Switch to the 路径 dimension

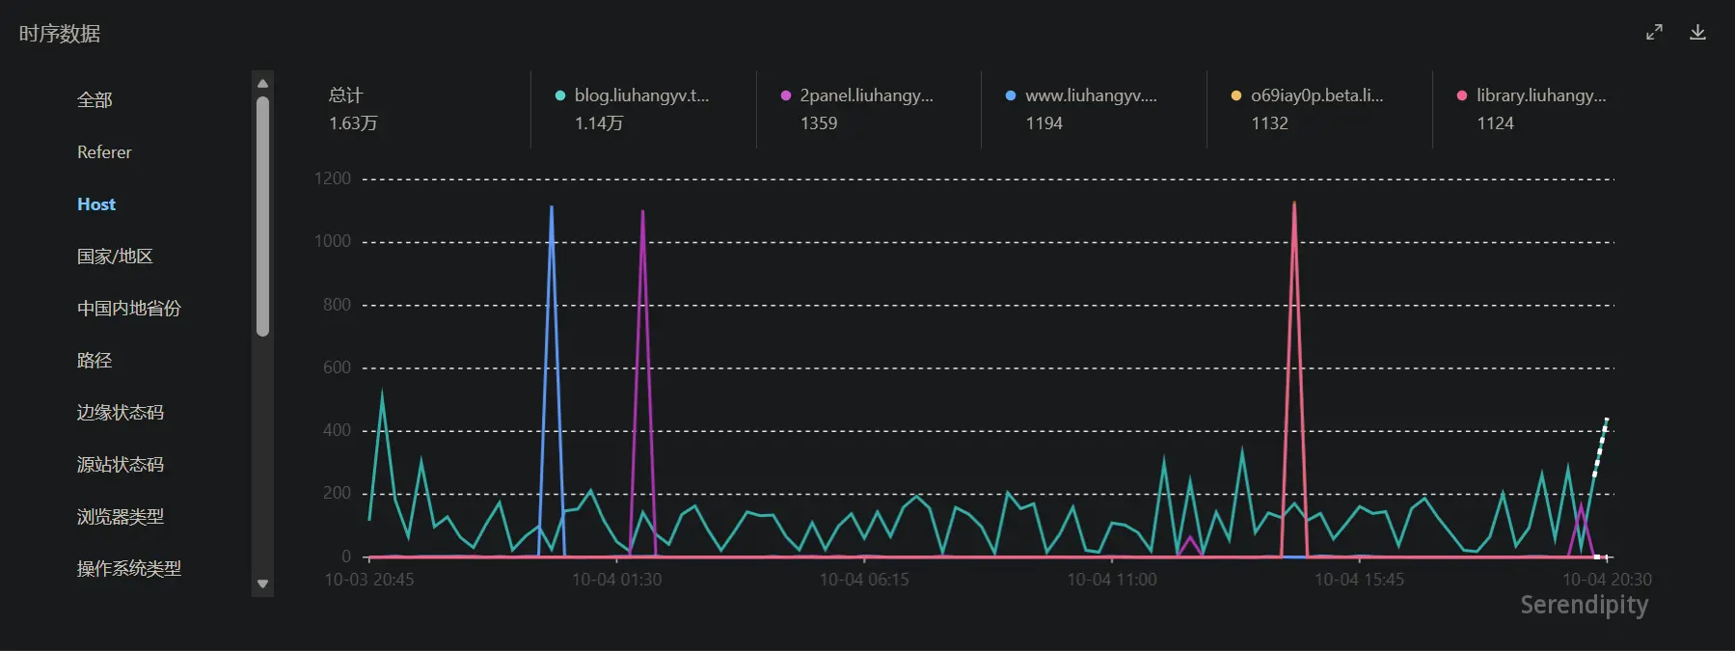tap(95, 361)
